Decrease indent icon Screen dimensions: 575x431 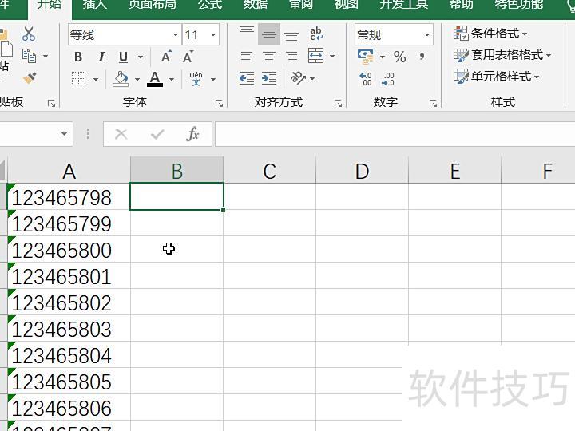point(247,78)
